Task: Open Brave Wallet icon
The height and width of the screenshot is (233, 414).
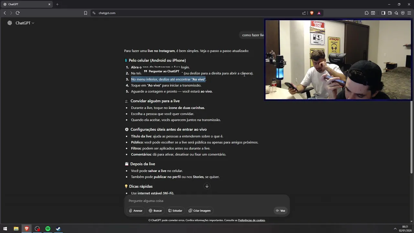Action: point(390,13)
